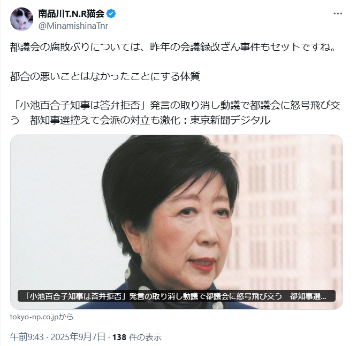Open the Tokyo Shimbun article preview image
The height and width of the screenshot is (346, 357).
click(x=177, y=222)
